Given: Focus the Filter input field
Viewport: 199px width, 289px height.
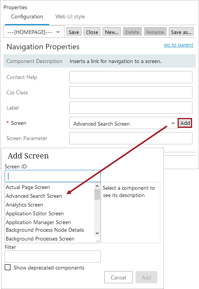Looking at the screenshot, I should [x=53, y=257].
